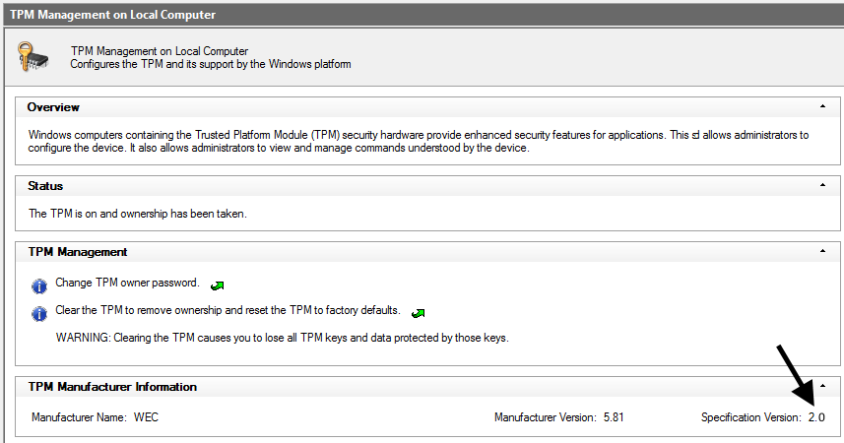
Task: Click green arrow after Change TPM owner password
Action: (x=217, y=285)
